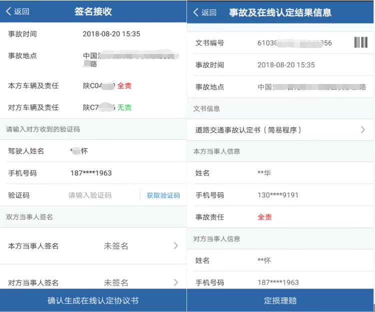Open 对方当事人签名 row chevron
375x312 pixels.
pos(176,282)
